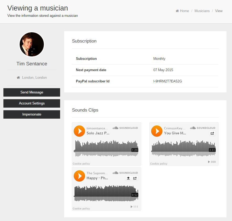The width and height of the screenshot is (232, 221).
Task: Play the You Give M... sound clip
Action: (x=157, y=131)
